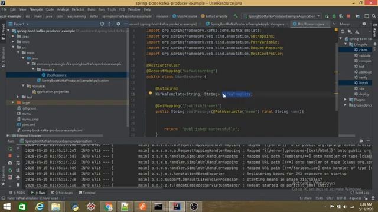Run the application with green Run icon

click(327, 16)
